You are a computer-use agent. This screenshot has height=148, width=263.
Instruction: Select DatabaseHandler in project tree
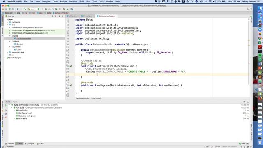(x=24, y=39)
